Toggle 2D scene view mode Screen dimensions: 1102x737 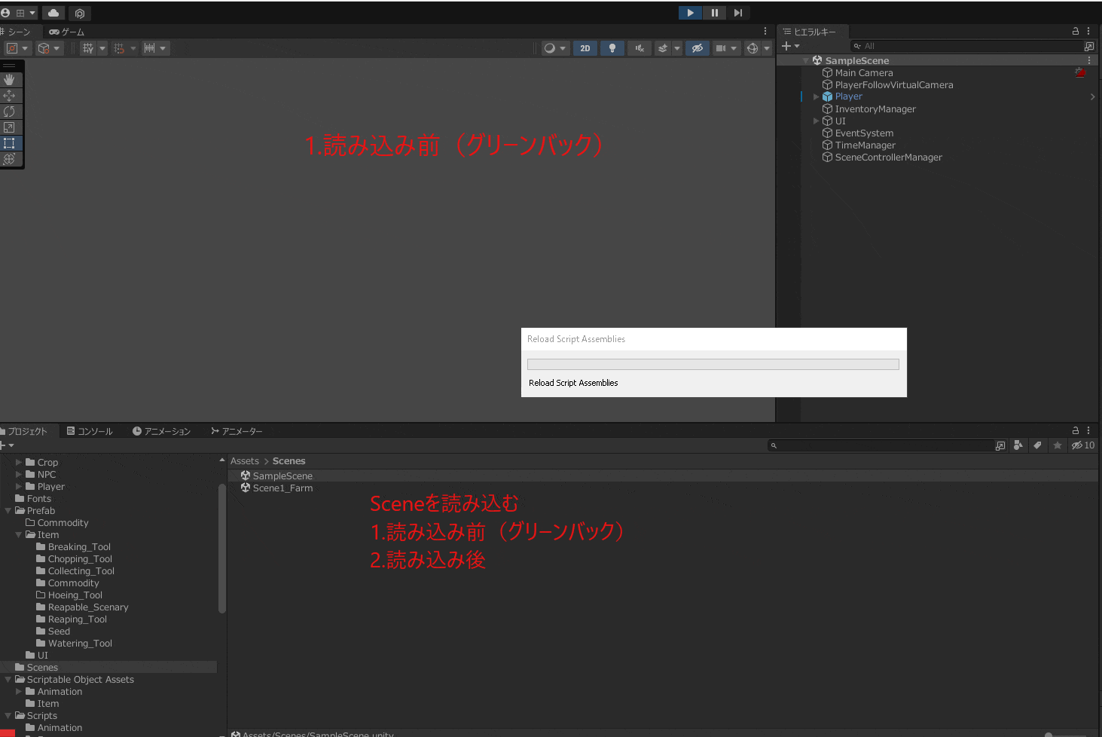click(x=585, y=48)
